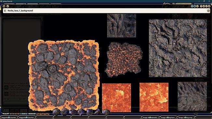This screenshot has height=119, width=212.
Task: Select the large gray ridged rock tile
Action: [178, 48]
